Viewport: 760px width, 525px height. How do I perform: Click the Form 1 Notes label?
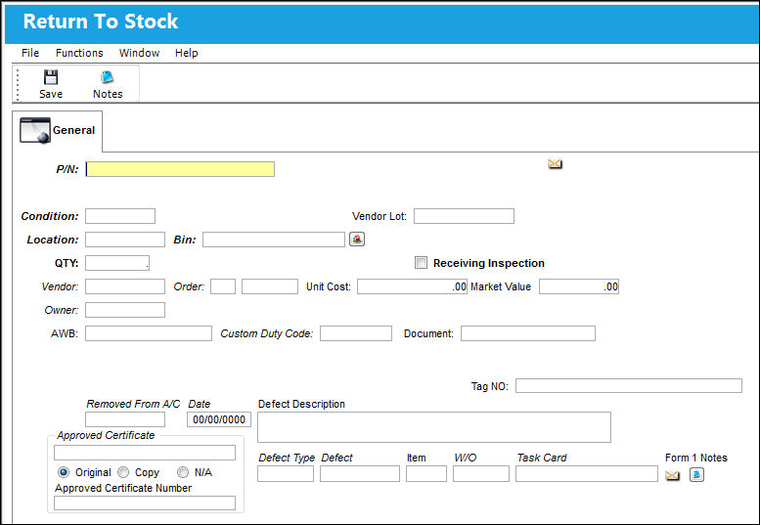pos(696,458)
